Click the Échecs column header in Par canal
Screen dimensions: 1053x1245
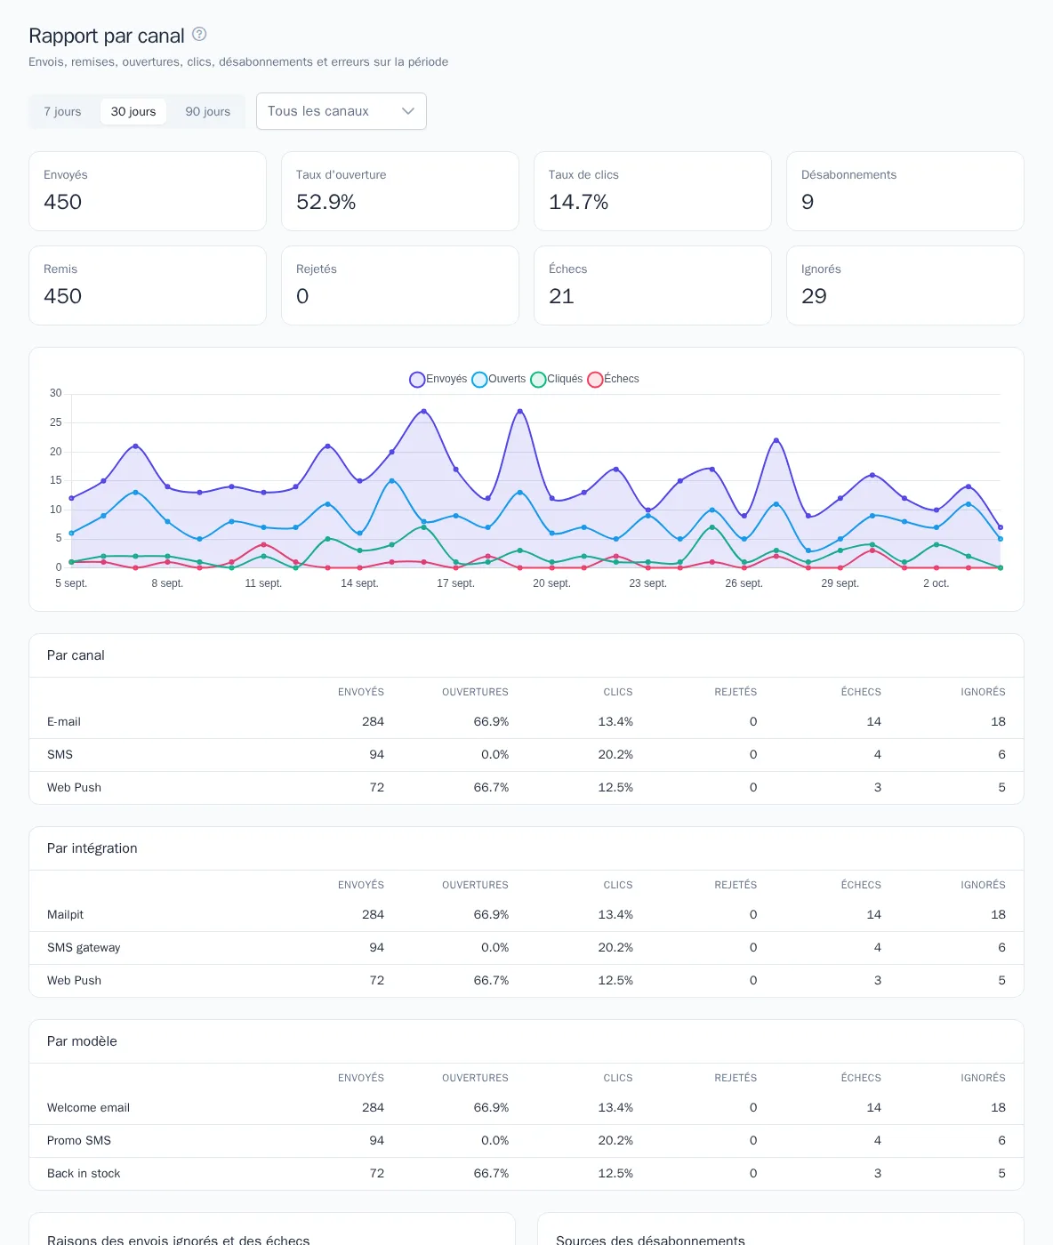[861, 692]
